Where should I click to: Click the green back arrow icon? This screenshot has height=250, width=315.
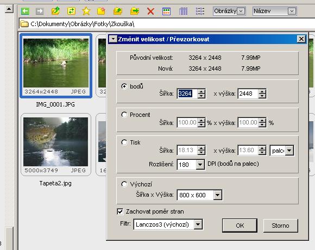coord(26,11)
